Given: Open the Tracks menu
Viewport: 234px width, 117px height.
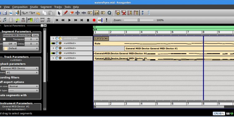Looking at the screenshot, I should [58, 7].
